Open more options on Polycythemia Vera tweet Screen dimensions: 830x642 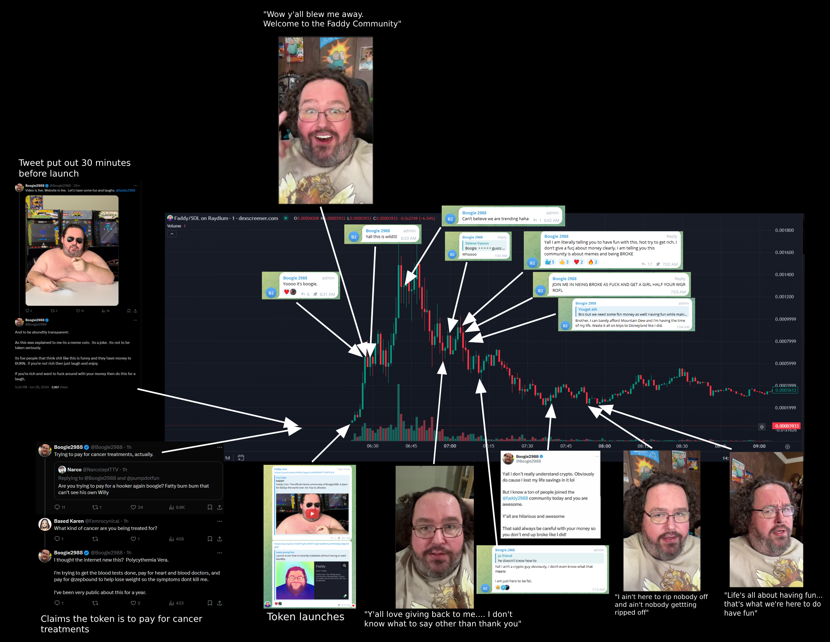point(219,553)
